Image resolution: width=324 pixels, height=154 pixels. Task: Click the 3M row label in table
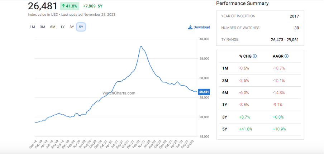click(225, 81)
